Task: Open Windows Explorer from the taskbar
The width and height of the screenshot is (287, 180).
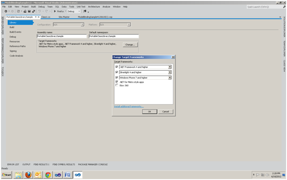Action: pos(18,175)
